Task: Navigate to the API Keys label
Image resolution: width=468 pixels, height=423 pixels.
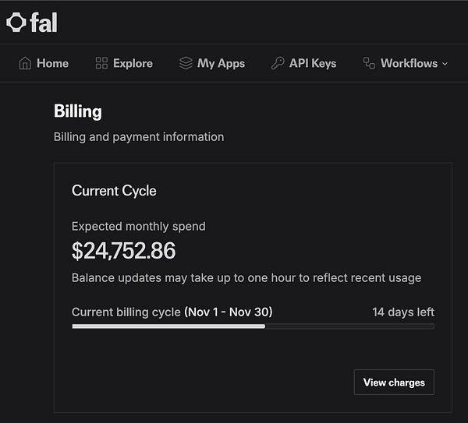Action: 313,63
